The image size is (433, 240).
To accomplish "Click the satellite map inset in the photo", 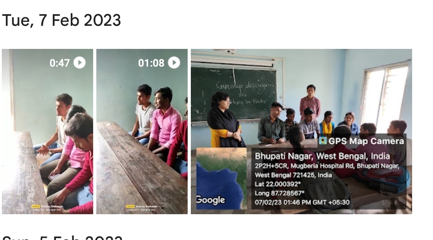I will (221, 178).
